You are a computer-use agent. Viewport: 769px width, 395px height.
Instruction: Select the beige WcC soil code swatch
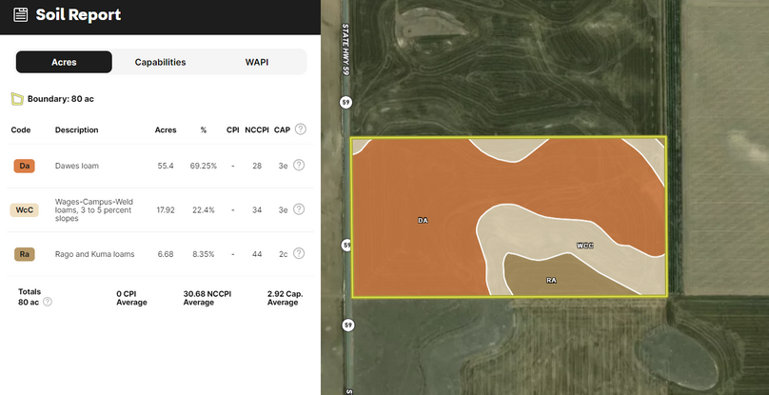click(x=25, y=209)
